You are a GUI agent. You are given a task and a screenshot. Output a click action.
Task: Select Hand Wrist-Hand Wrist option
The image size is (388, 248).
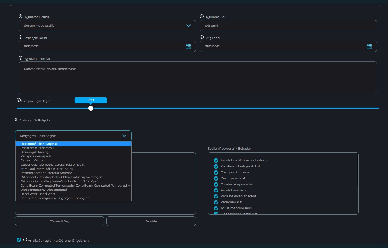(x=73, y=194)
